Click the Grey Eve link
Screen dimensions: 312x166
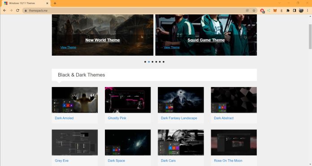point(61,161)
